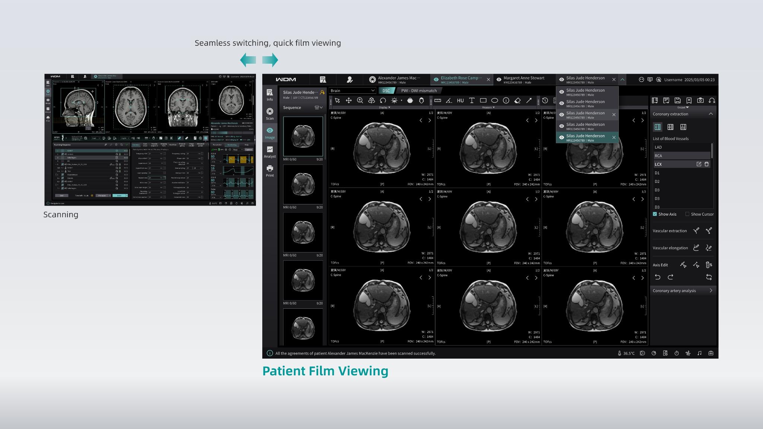Select the ruler measurement tool

click(438, 101)
